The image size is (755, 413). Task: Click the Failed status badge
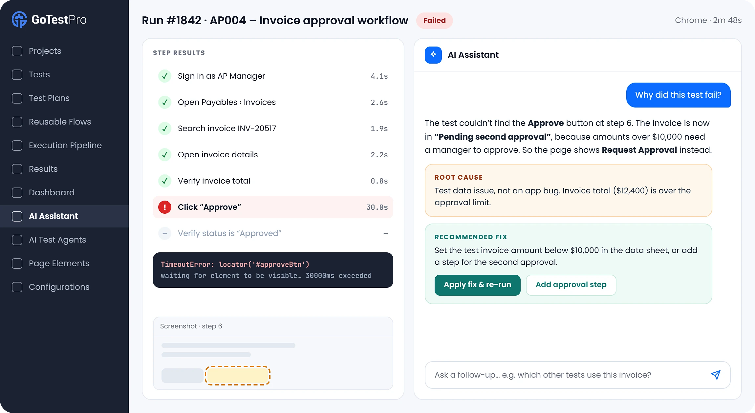(434, 21)
